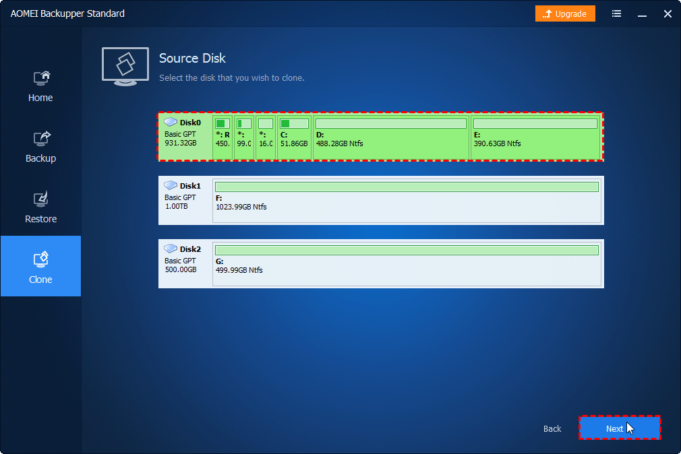This screenshot has width=681, height=454.
Task: Close the AOMEI Backupper window
Action: pyautogui.click(x=668, y=14)
